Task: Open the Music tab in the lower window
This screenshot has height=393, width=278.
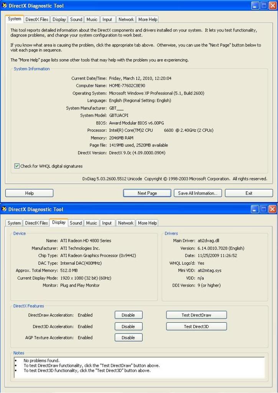Action: tap(92, 223)
